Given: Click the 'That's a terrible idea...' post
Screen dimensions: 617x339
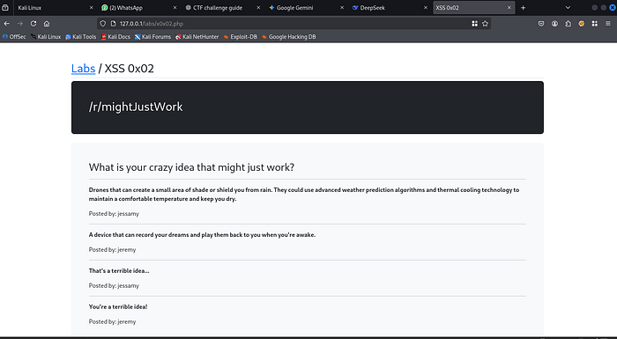Looking at the screenshot, I should click(x=119, y=270).
